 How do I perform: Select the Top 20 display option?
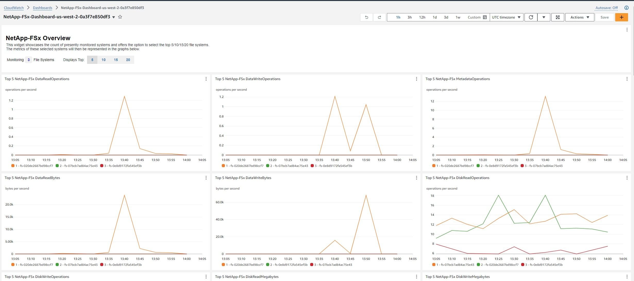point(128,60)
